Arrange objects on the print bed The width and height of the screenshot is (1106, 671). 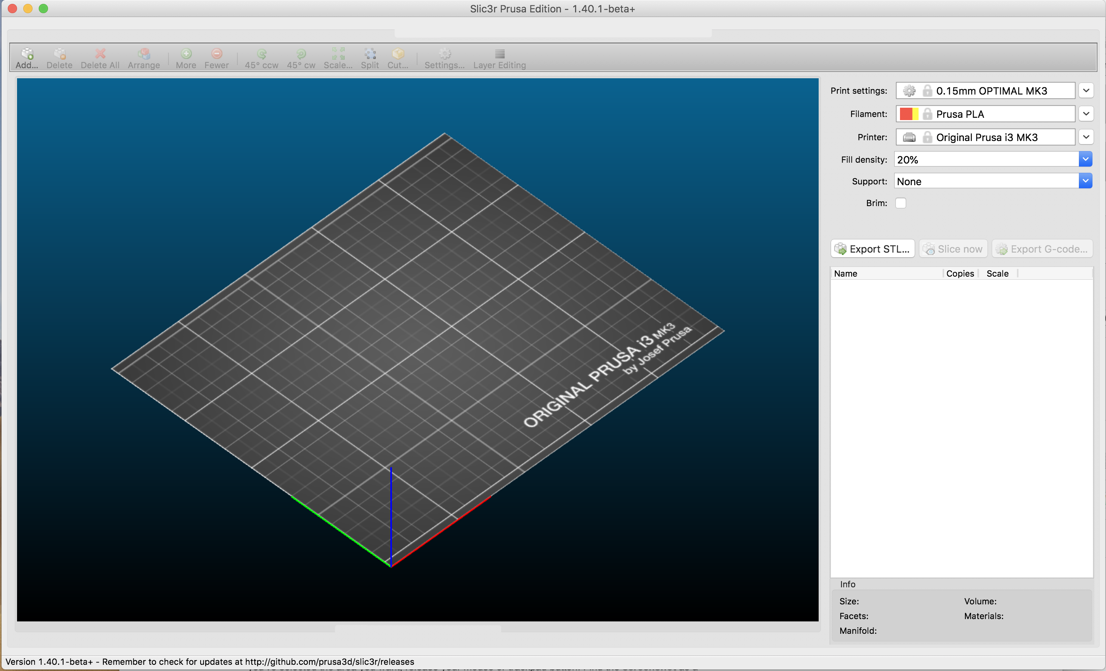143,57
